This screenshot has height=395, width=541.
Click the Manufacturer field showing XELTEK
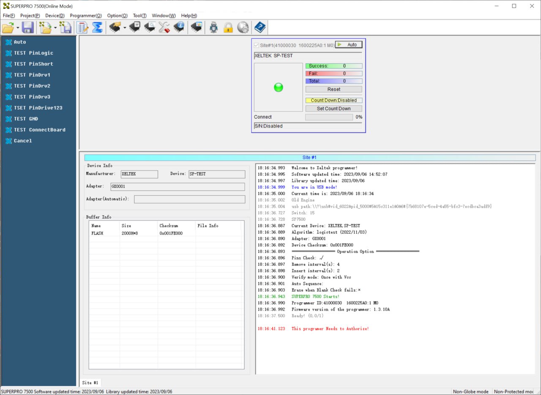[139, 174]
